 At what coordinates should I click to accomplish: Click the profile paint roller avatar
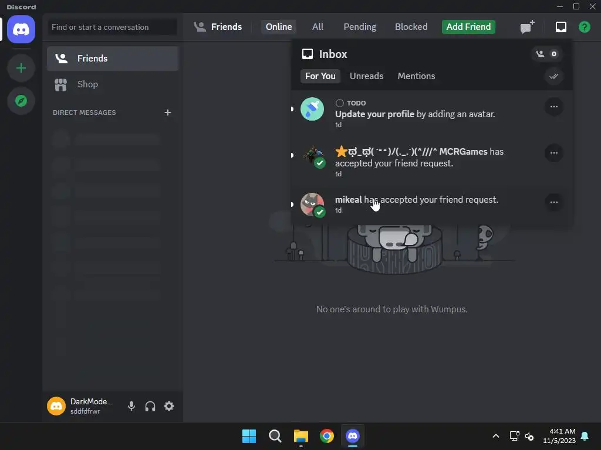(x=312, y=109)
